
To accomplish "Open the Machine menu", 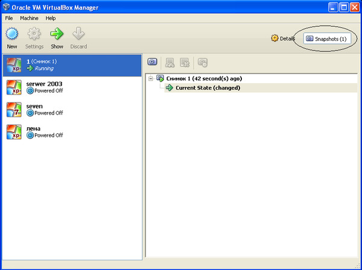I will coord(29,18).
